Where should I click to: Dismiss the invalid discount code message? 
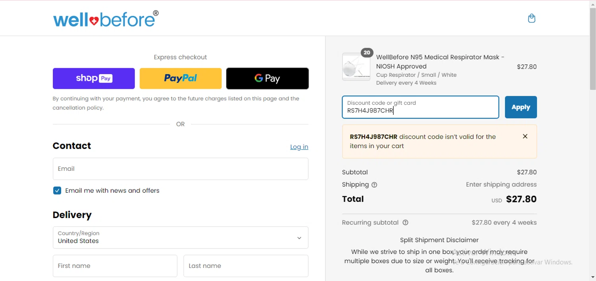[x=525, y=136]
